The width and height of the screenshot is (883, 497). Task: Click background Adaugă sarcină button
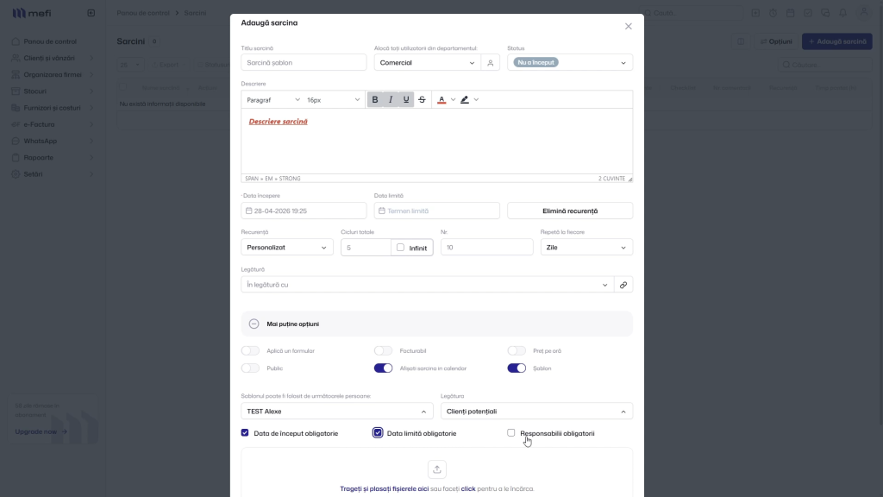pyautogui.click(x=837, y=41)
